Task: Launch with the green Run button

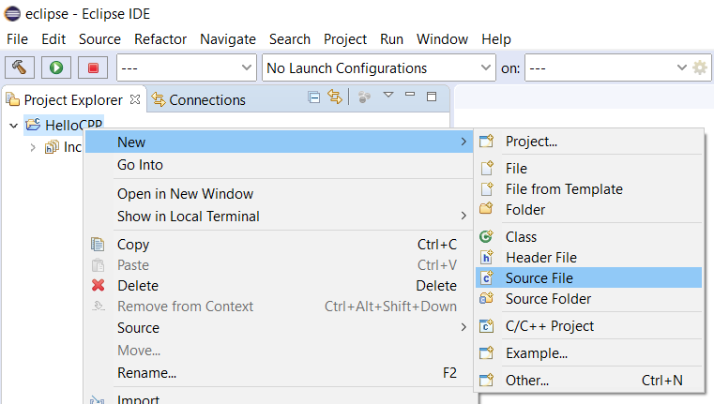Action: point(56,67)
